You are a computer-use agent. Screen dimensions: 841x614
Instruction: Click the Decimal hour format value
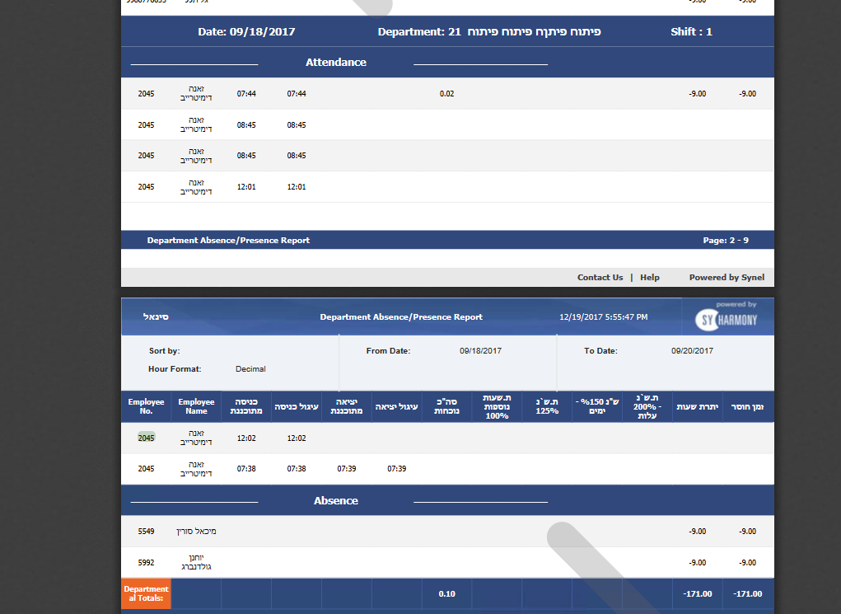250,369
